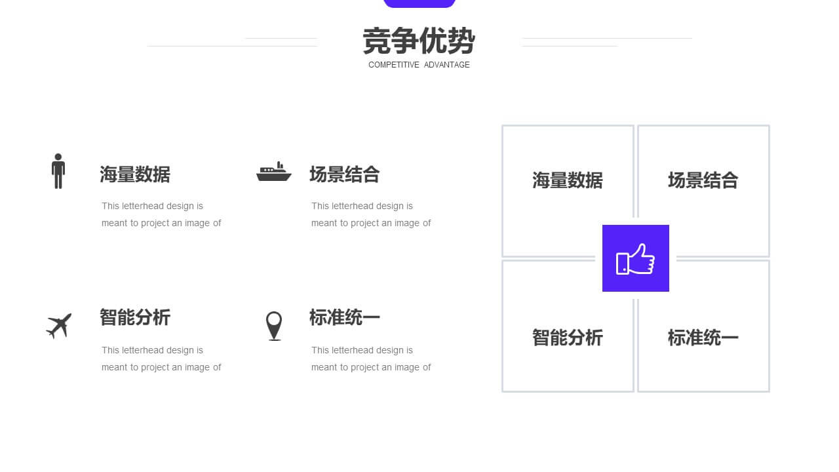839x472 pixels.
Task: Click the COMPETITIVE ADVANTAGE subtitle text
Action: pyautogui.click(x=419, y=65)
